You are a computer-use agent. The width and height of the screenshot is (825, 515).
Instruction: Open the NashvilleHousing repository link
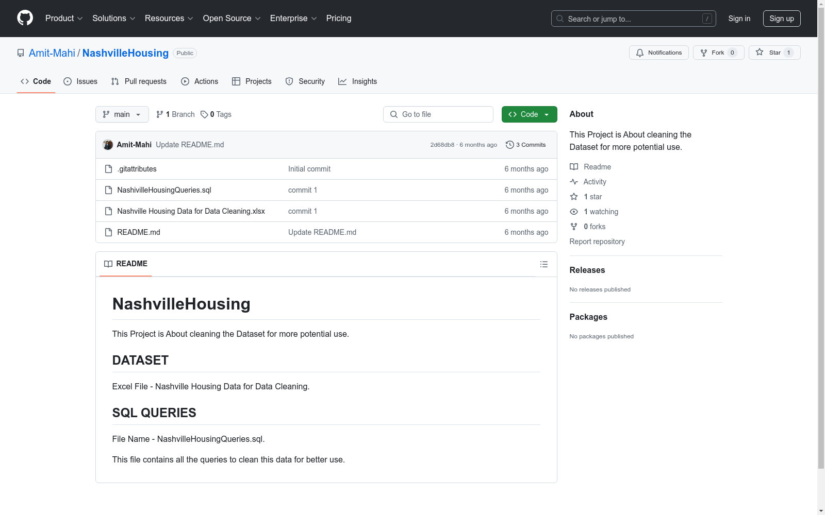[x=125, y=53]
